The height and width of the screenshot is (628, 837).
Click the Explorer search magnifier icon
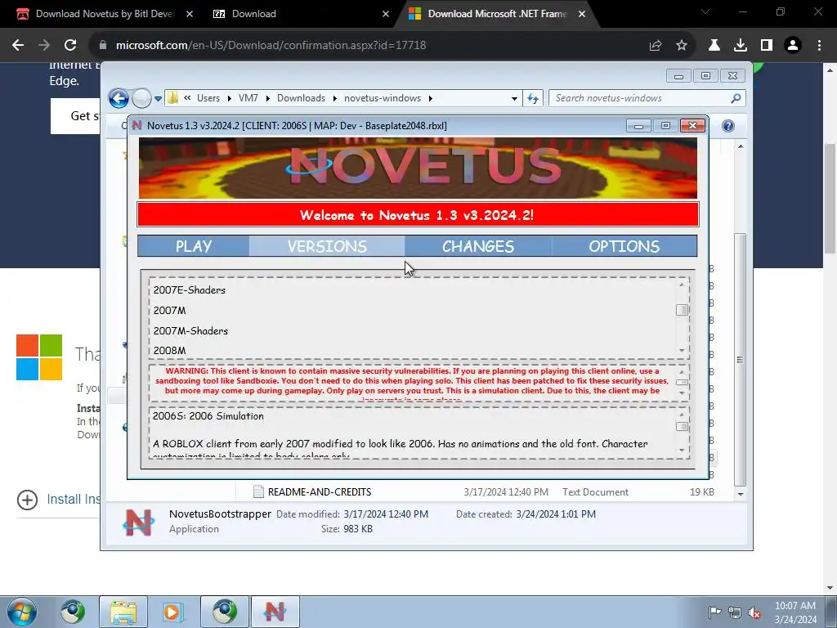[x=736, y=98]
